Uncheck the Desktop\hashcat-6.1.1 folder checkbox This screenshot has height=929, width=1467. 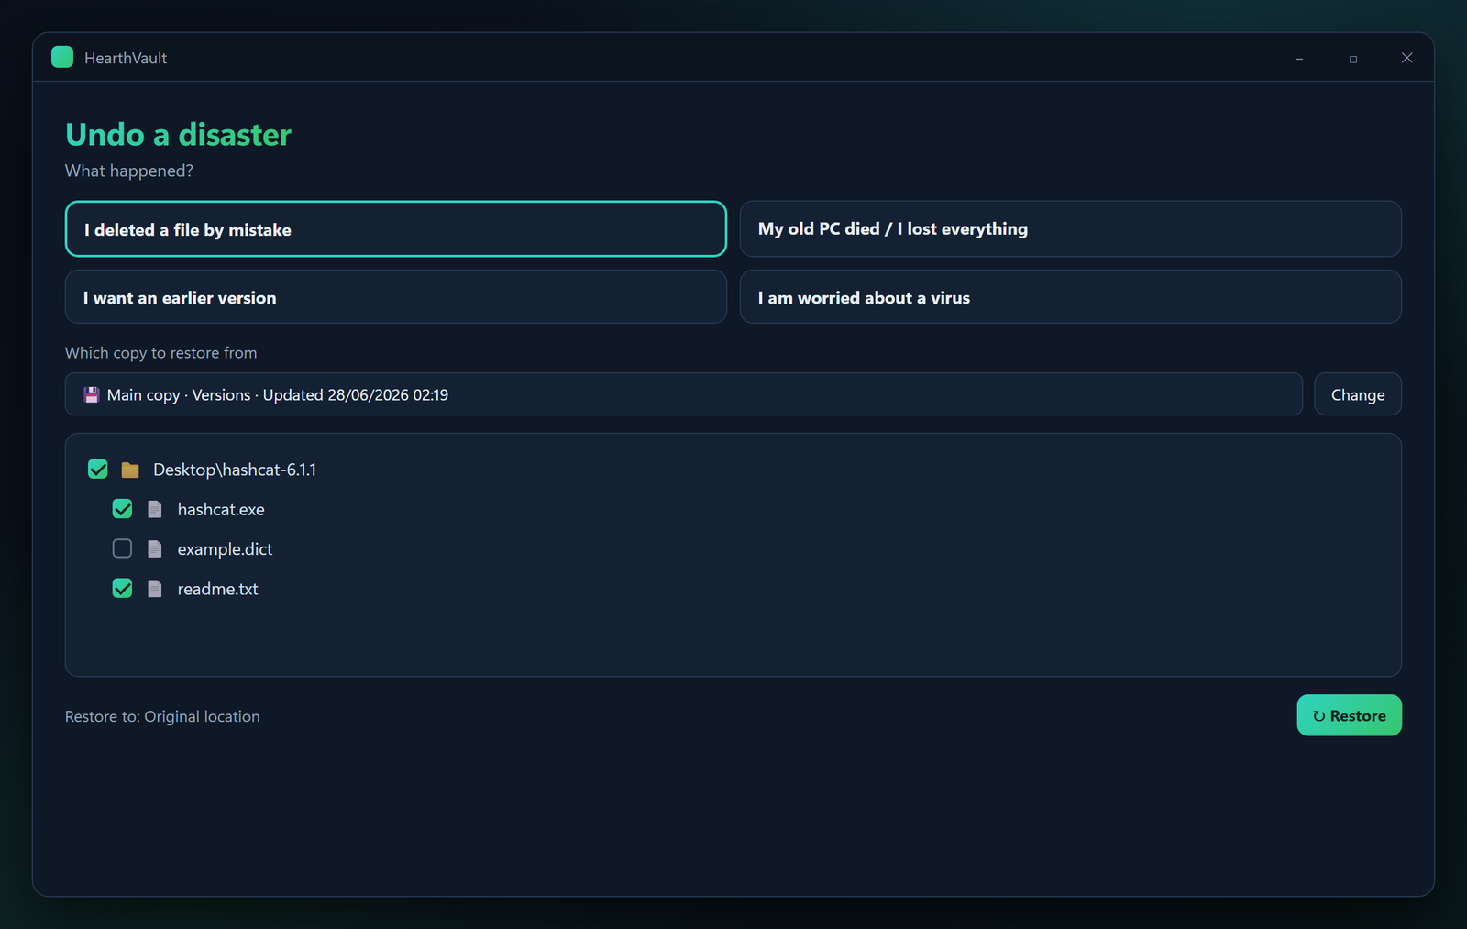click(98, 470)
